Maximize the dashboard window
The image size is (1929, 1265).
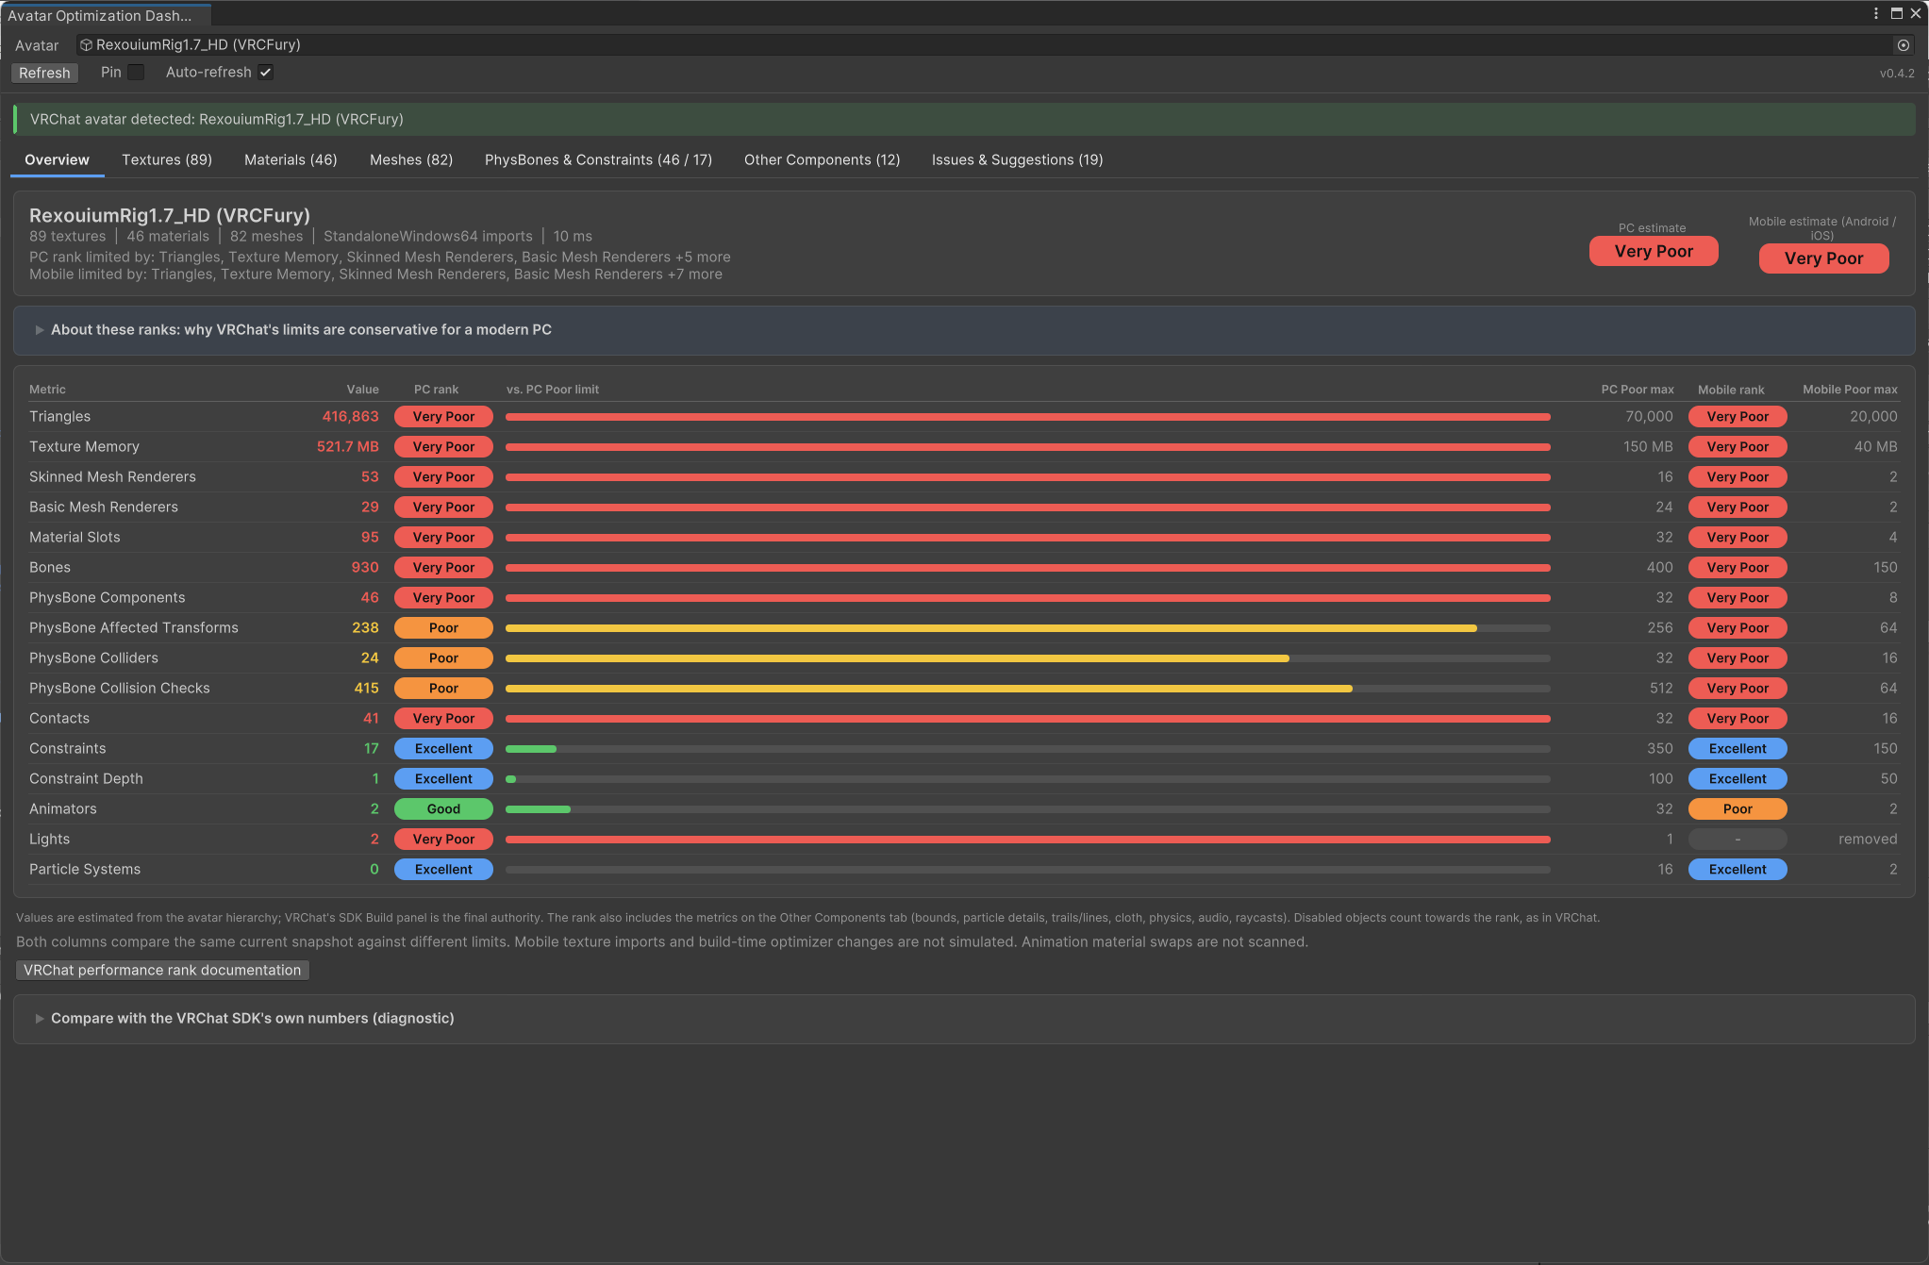tap(1896, 14)
